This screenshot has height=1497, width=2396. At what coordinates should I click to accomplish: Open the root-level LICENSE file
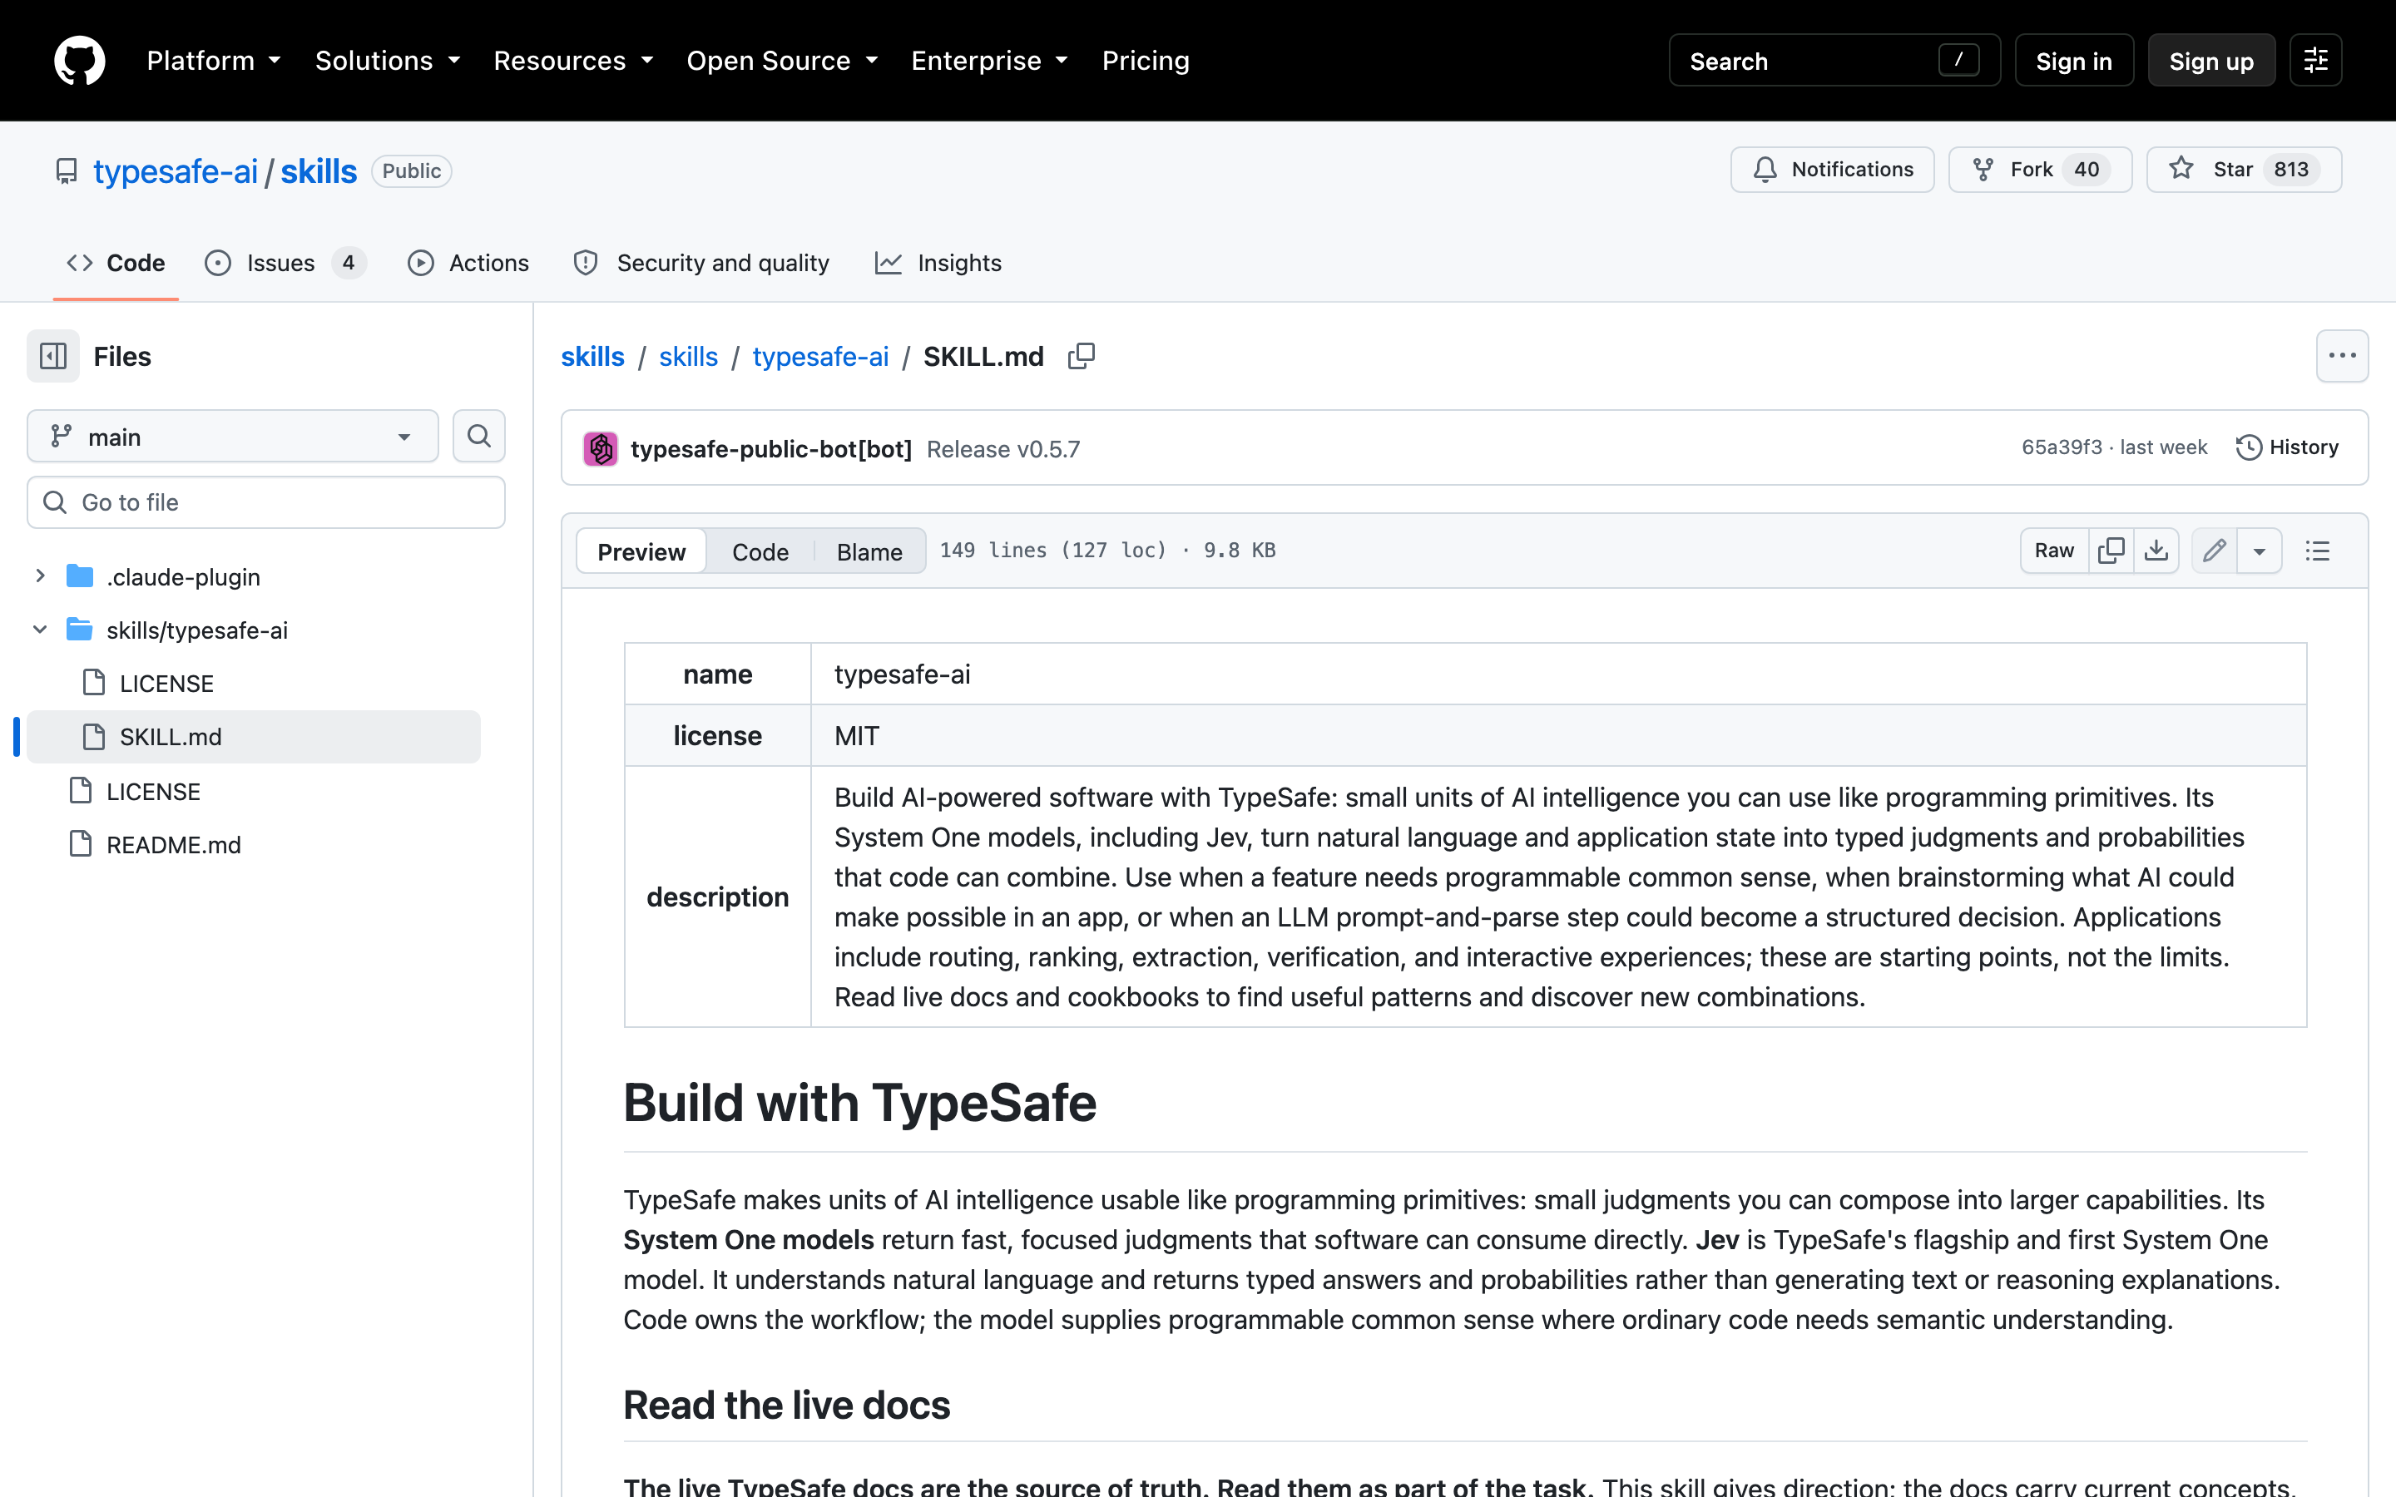pyautogui.click(x=153, y=791)
